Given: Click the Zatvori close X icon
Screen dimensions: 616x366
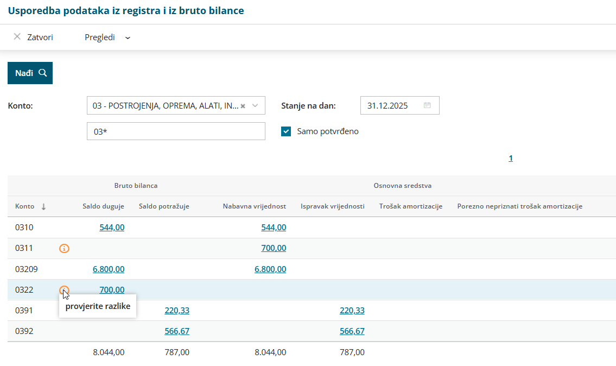Looking at the screenshot, I should [x=17, y=37].
